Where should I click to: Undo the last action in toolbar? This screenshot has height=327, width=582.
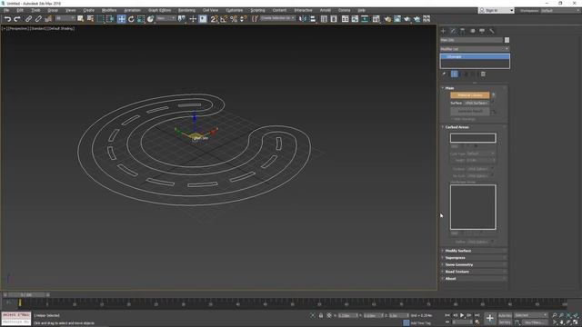(7, 19)
